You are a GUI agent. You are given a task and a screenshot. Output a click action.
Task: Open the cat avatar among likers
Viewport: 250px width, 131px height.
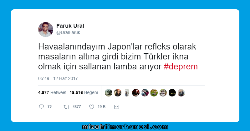[163, 93]
